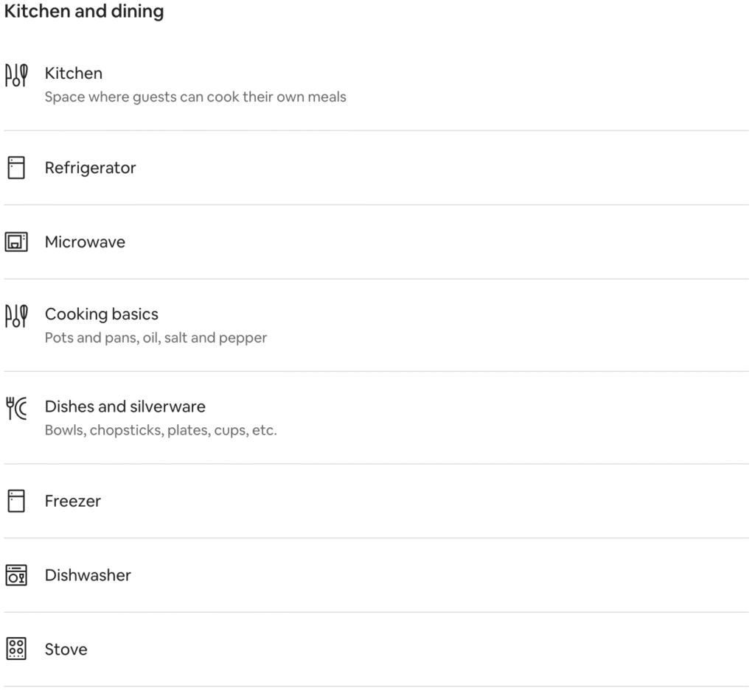This screenshot has height=693, width=755.
Task: Select the Freezer amenity label
Action: (x=73, y=501)
